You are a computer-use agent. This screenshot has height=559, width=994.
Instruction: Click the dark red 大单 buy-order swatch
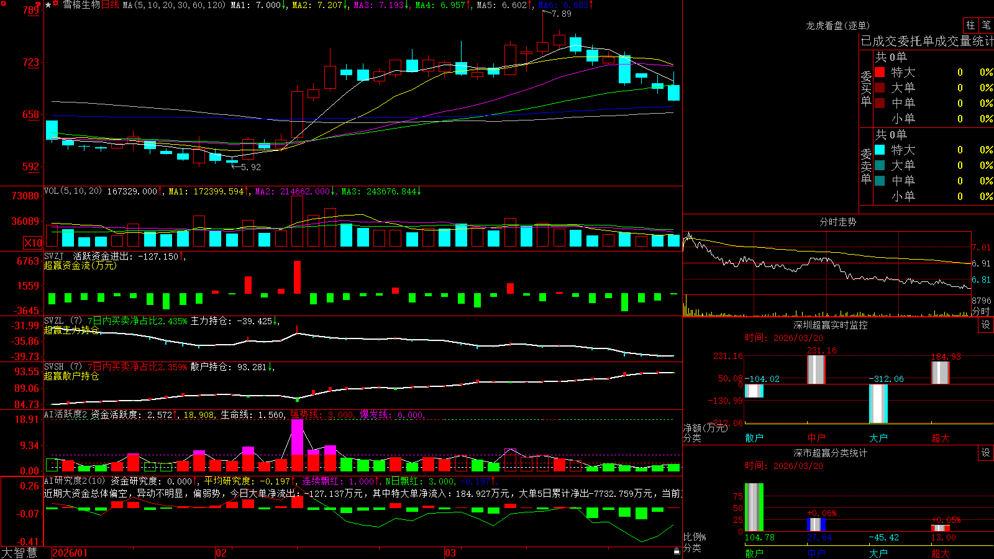point(880,88)
